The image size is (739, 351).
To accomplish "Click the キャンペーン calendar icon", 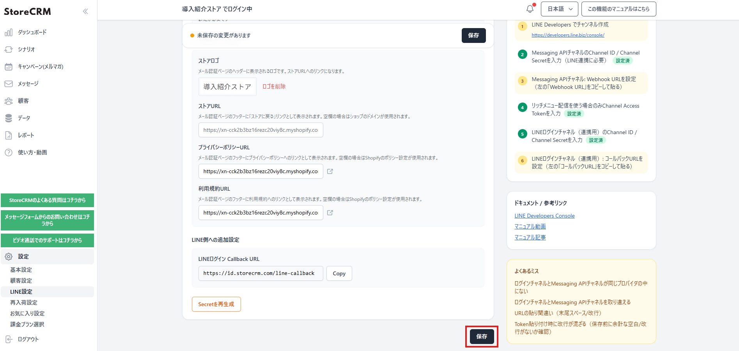I will click(9, 67).
